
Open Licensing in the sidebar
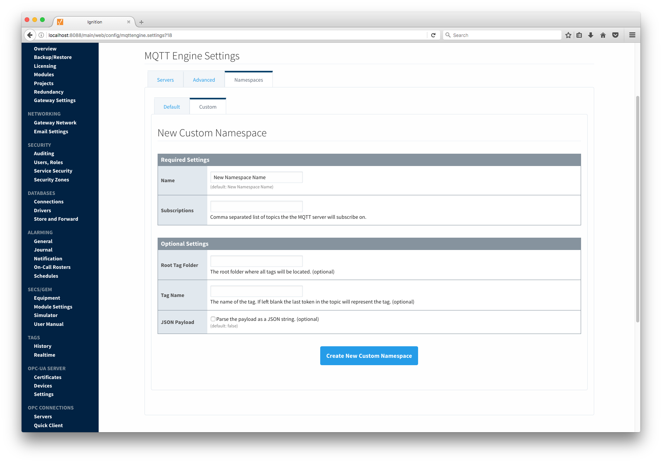pyautogui.click(x=45, y=66)
